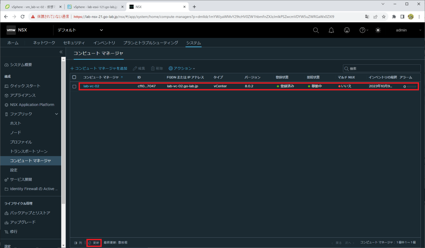Open the lab-vc-02 link
This screenshot has width=425, height=248.
91,86
